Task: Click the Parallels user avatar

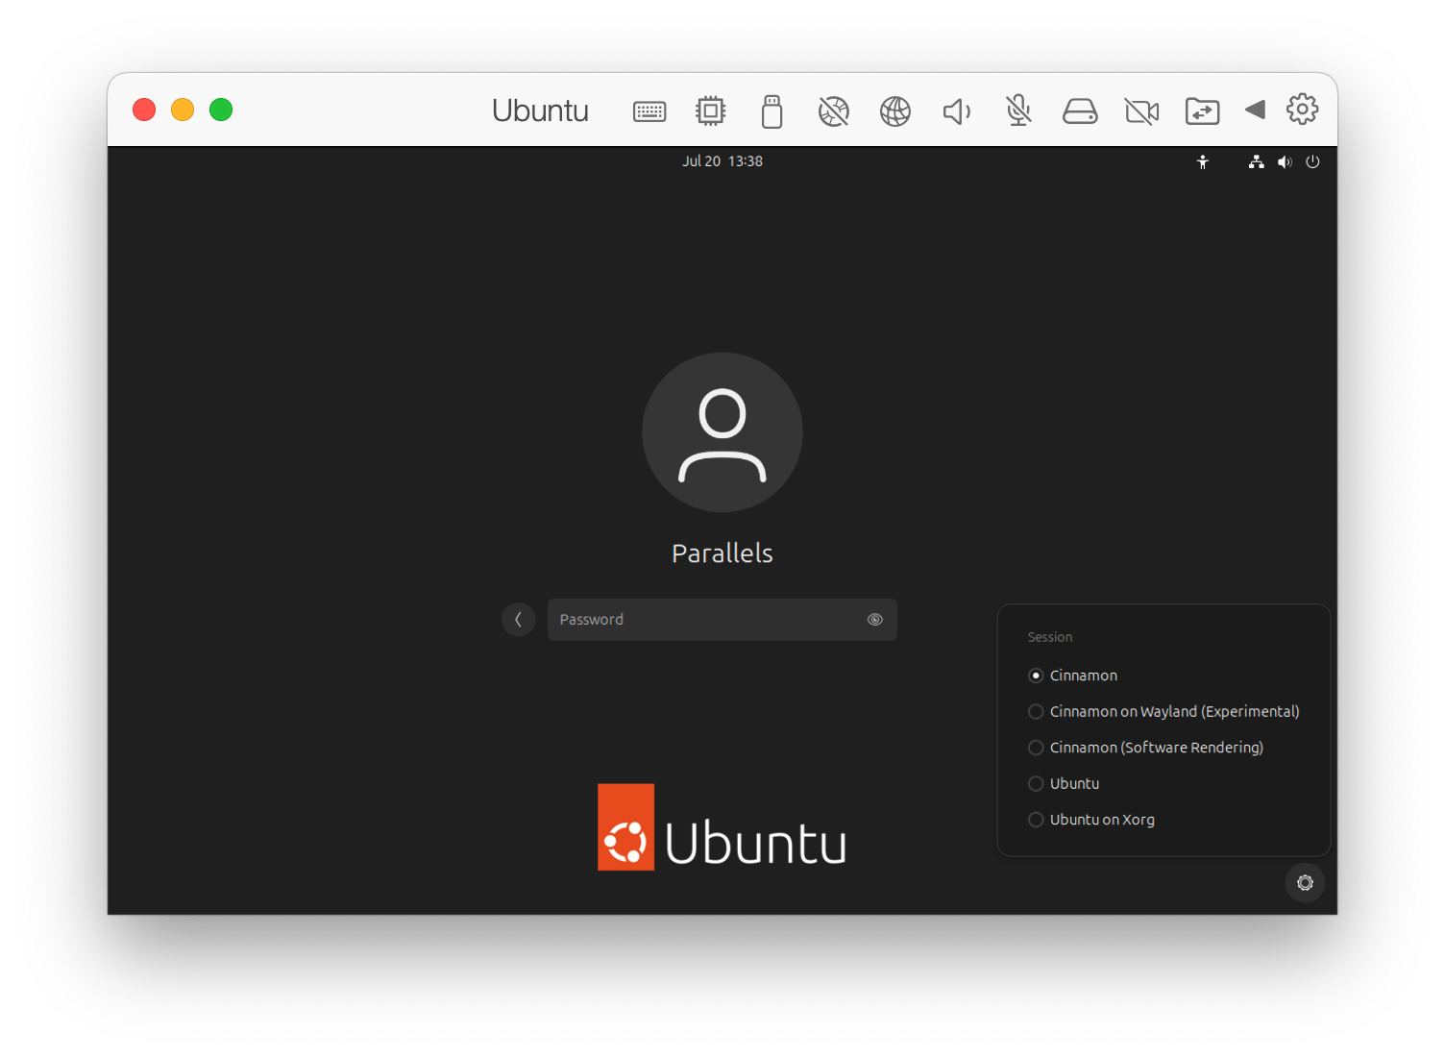Action: [722, 432]
